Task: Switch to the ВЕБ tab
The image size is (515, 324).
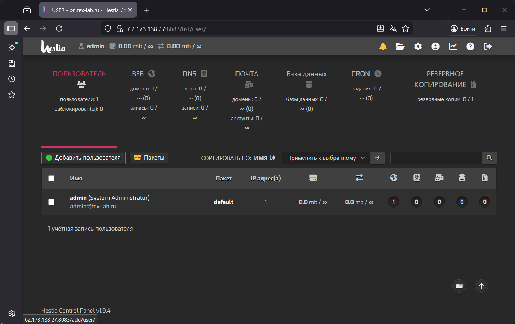Action: (x=143, y=74)
